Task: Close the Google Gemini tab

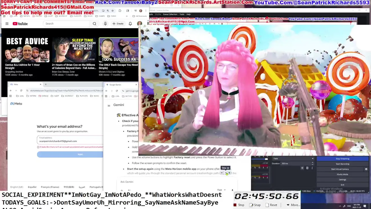Action: point(136,85)
